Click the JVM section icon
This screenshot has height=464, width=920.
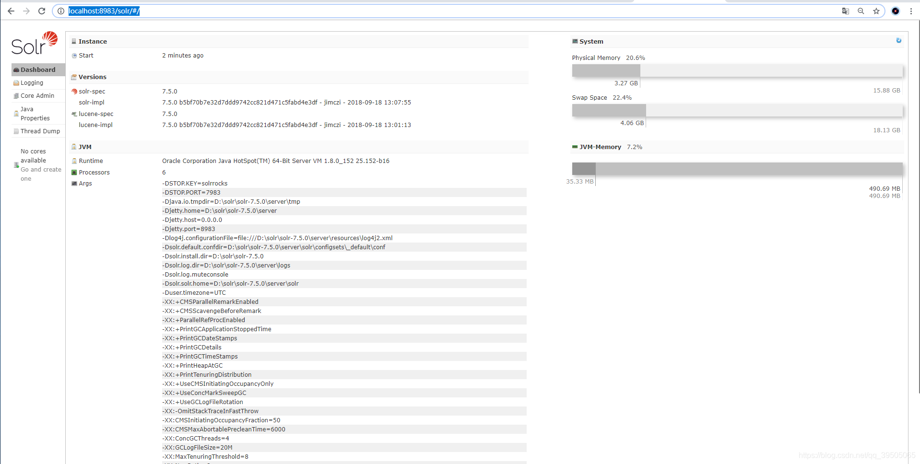(74, 147)
